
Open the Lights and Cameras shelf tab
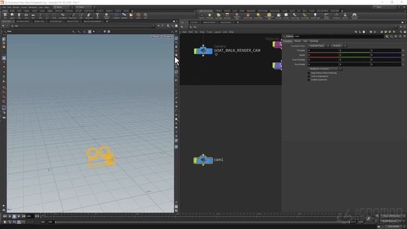(205, 11)
